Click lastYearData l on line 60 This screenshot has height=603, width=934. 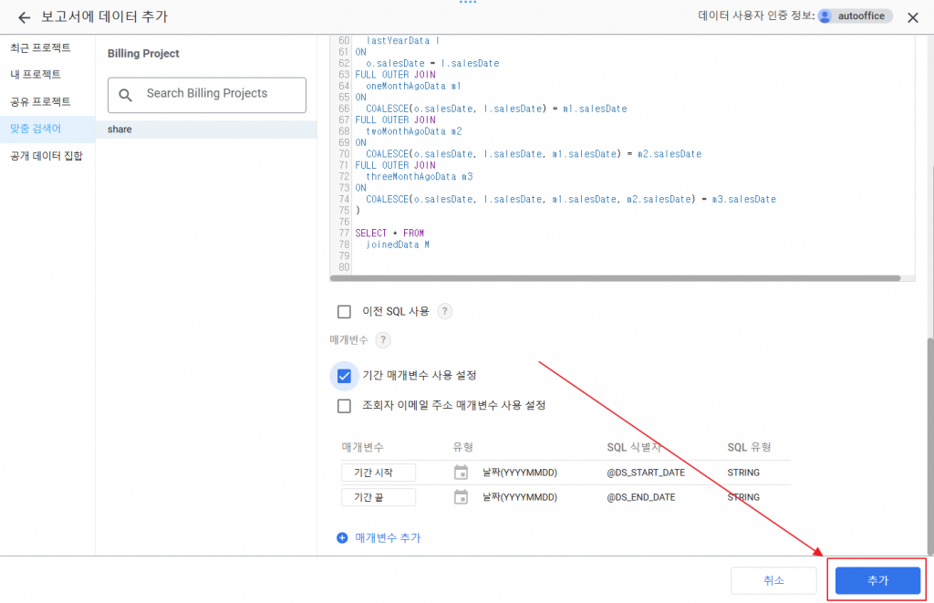[x=402, y=40]
